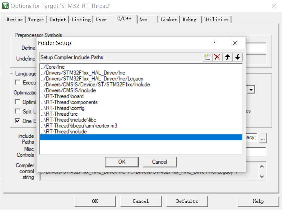Open the dropdown arrow in Language panel
The image size is (282, 210).
point(251,90)
